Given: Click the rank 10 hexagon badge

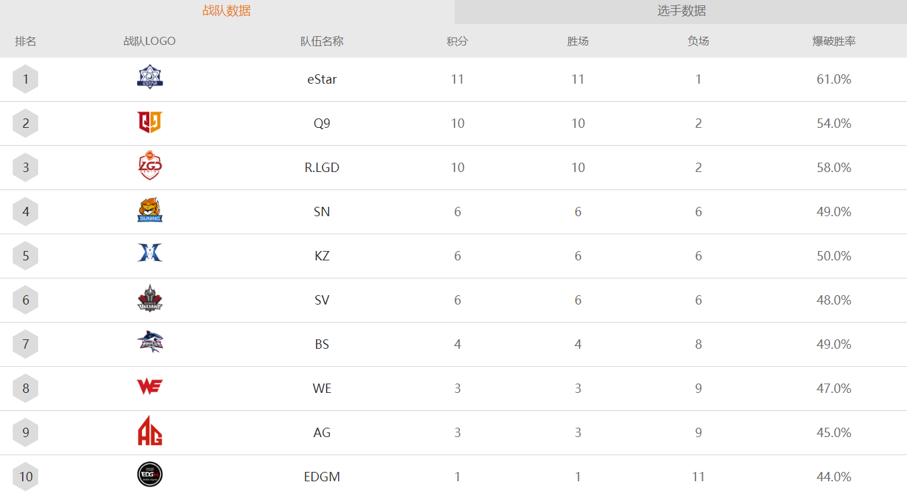Looking at the screenshot, I should point(25,477).
